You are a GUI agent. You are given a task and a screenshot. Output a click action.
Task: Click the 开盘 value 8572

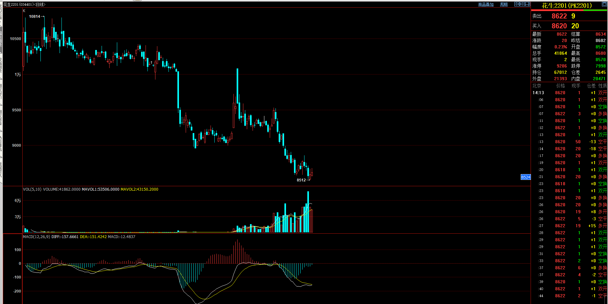coord(601,47)
